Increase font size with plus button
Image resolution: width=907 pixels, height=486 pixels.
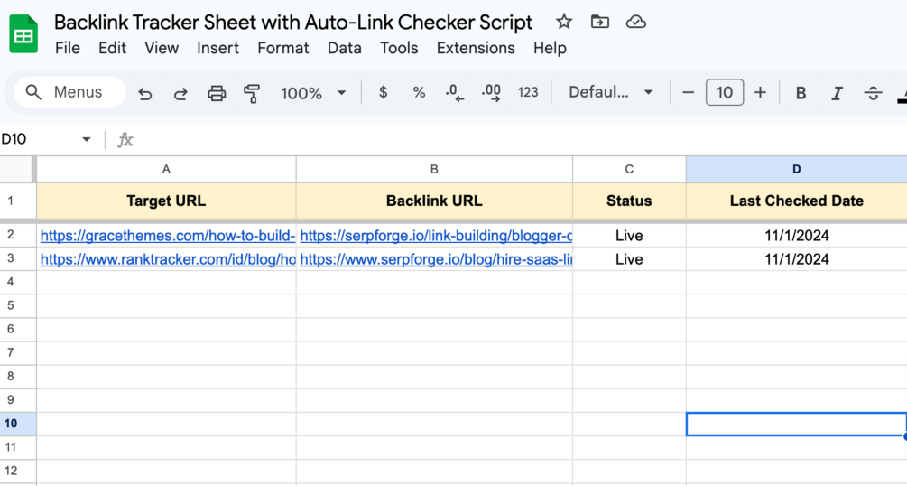(760, 92)
